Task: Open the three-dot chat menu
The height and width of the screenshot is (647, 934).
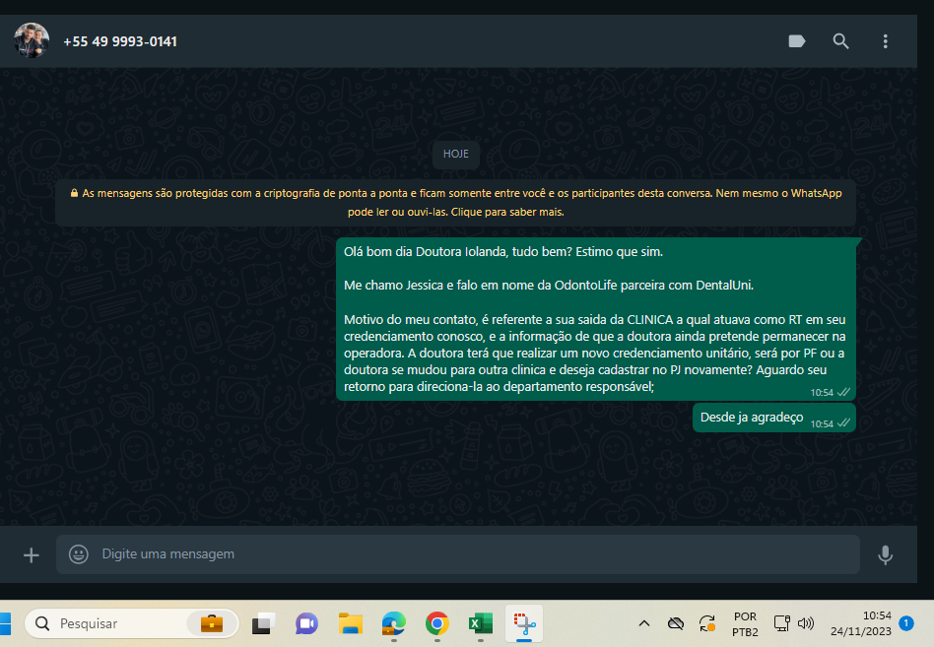Action: click(885, 41)
